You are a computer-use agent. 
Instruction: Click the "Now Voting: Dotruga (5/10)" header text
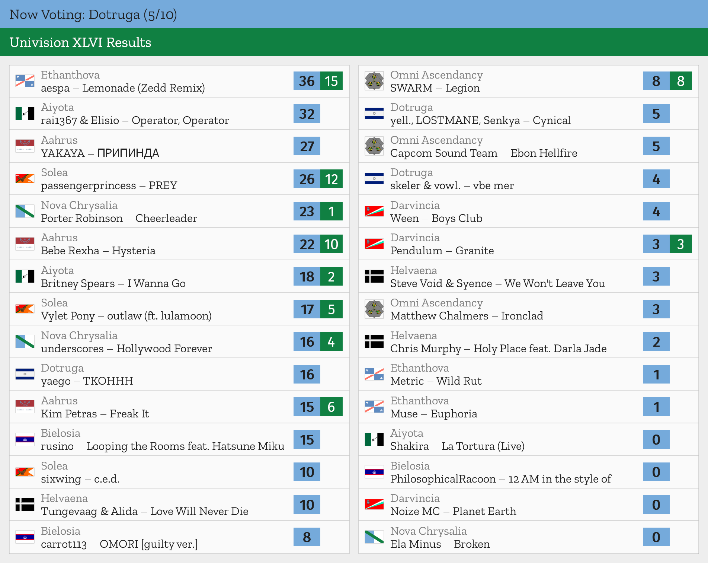(x=93, y=15)
